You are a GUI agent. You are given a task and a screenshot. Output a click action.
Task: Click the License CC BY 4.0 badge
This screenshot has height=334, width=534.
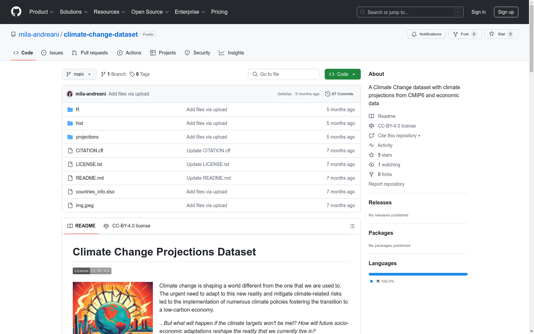click(92, 271)
